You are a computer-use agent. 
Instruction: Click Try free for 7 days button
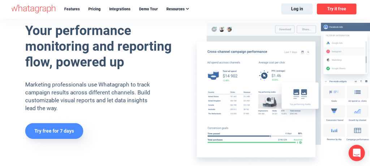(x=54, y=131)
